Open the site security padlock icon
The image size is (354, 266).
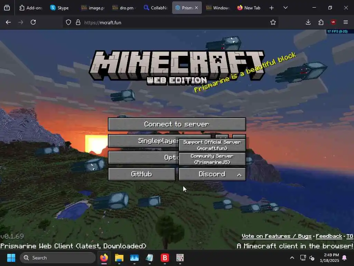78,23
